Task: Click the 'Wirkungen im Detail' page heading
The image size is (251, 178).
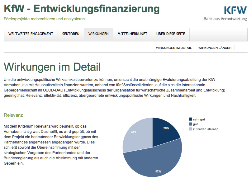Action: [52, 67]
